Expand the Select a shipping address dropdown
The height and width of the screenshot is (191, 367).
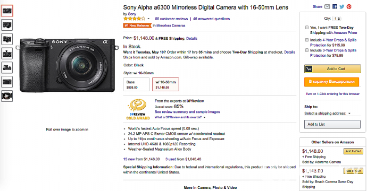(327, 113)
